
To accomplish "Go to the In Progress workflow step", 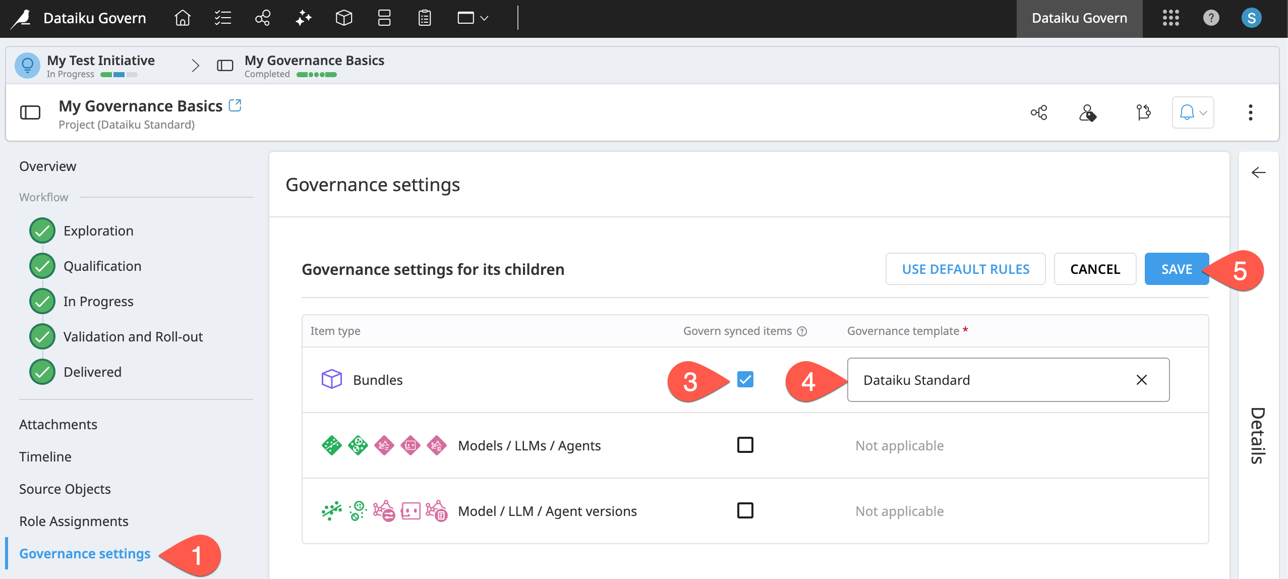I will click(x=98, y=302).
